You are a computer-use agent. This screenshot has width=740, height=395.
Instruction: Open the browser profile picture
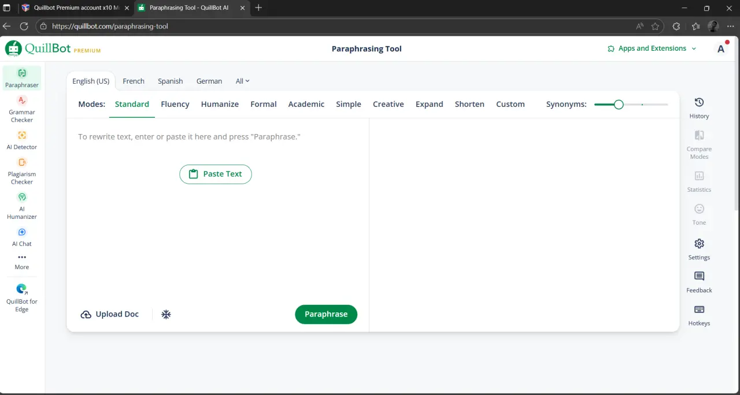[713, 26]
